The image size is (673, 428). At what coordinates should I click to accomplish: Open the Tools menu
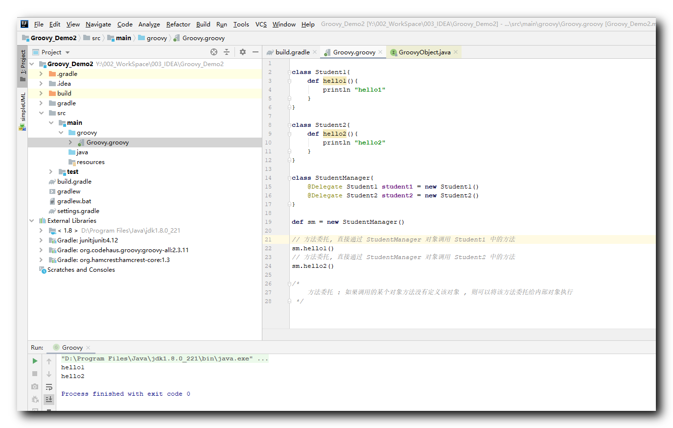(241, 24)
